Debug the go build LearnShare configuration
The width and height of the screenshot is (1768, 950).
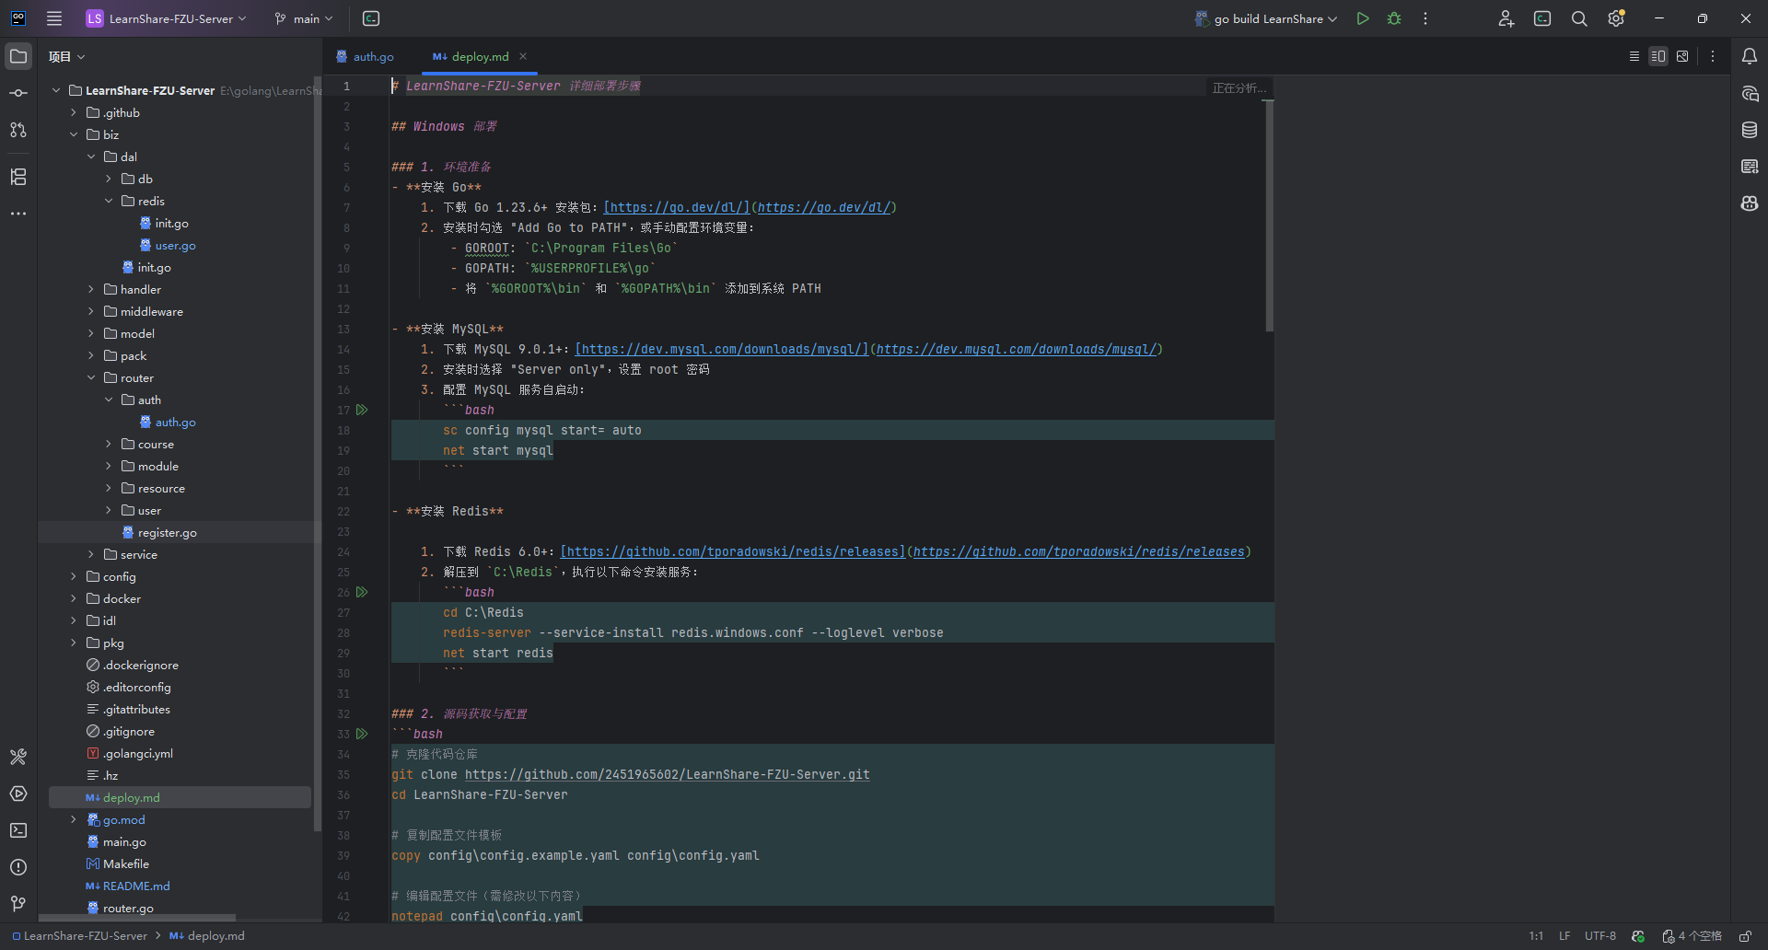tap(1394, 18)
